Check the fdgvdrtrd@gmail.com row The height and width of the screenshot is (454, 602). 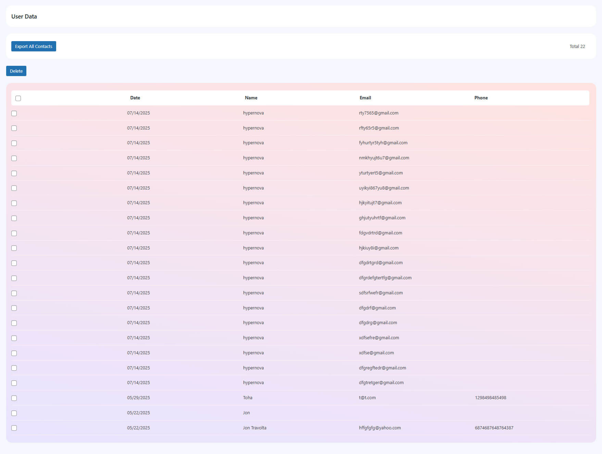[x=14, y=233]
